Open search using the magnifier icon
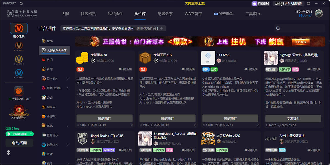This screenshot has height=165, width=330. pos(278,28)
